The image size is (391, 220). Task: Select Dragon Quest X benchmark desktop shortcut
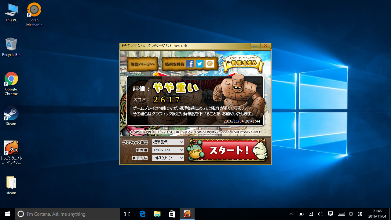[x=11, y=152]
